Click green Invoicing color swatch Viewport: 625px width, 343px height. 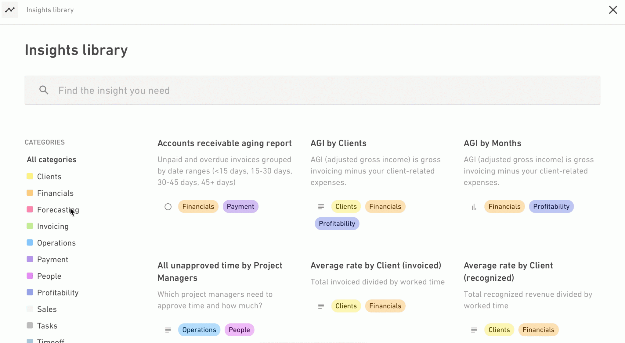[x=30, y=226]
